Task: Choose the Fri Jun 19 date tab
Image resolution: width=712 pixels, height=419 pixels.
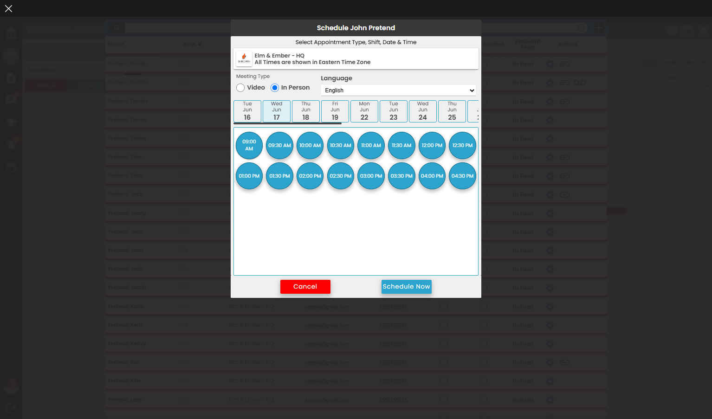Action: click(335, 111)
